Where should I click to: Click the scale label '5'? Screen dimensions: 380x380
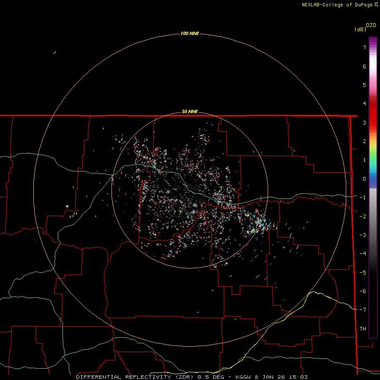tap(364, 85)
